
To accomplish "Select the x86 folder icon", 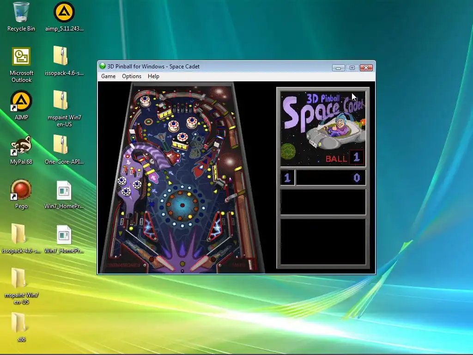I will point(20,327).
